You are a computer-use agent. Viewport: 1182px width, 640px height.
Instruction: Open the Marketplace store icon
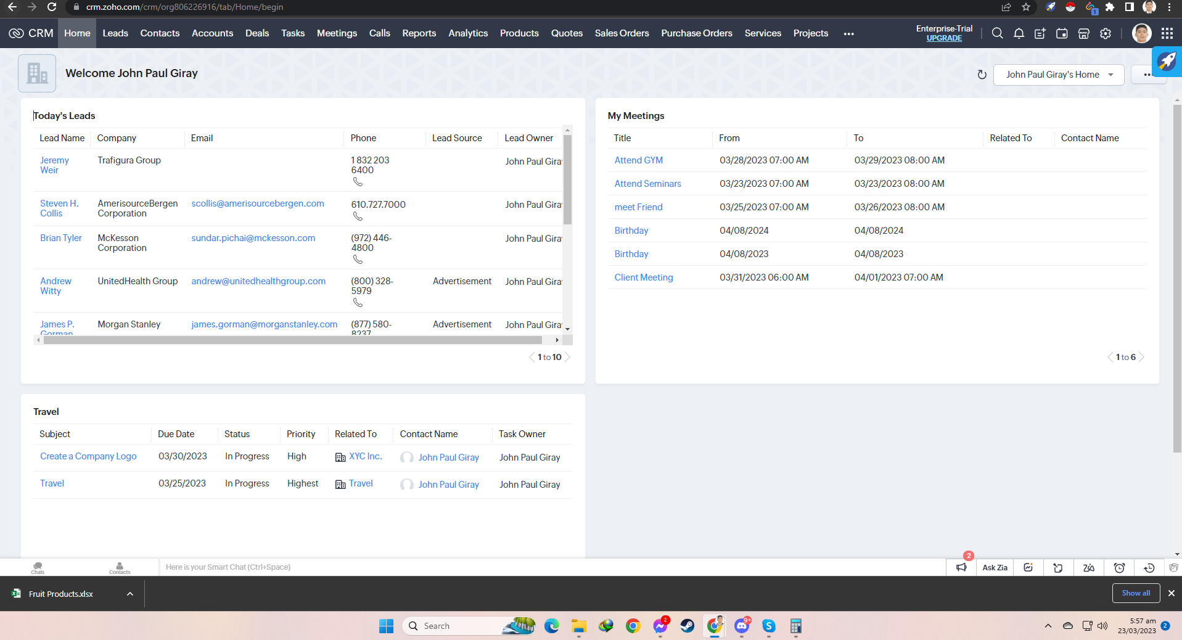(x=1083, y=33)
